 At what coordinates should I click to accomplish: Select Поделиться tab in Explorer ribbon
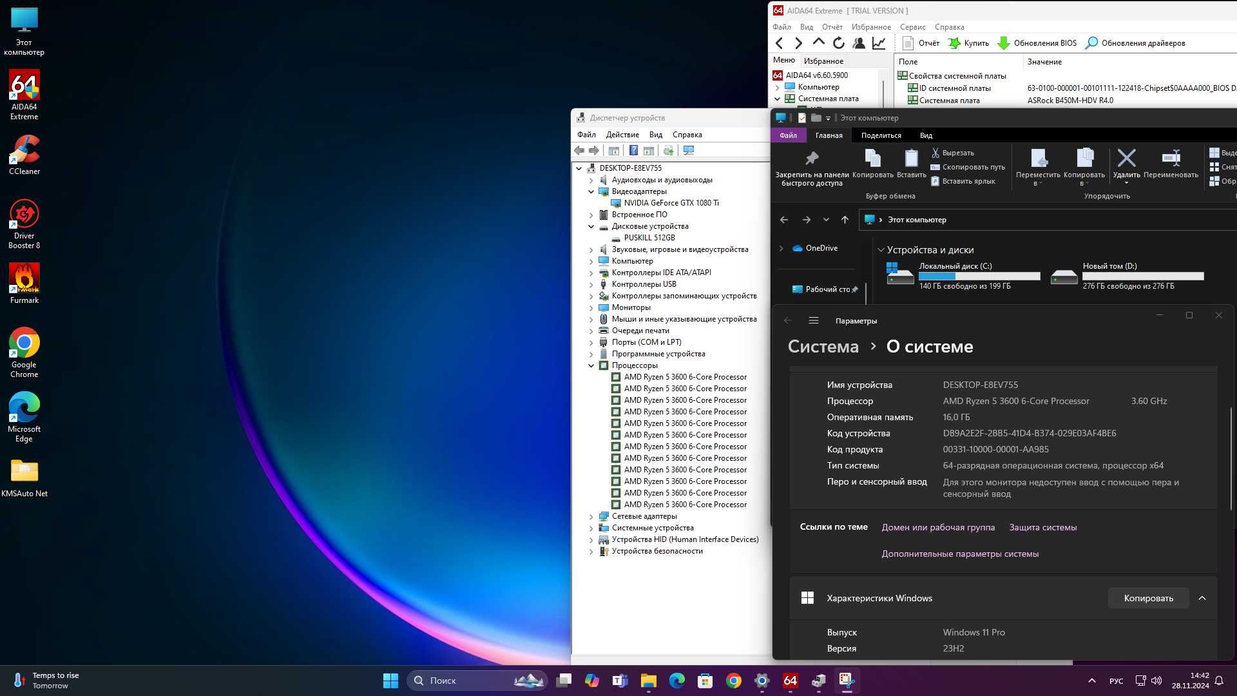[881, 135]
